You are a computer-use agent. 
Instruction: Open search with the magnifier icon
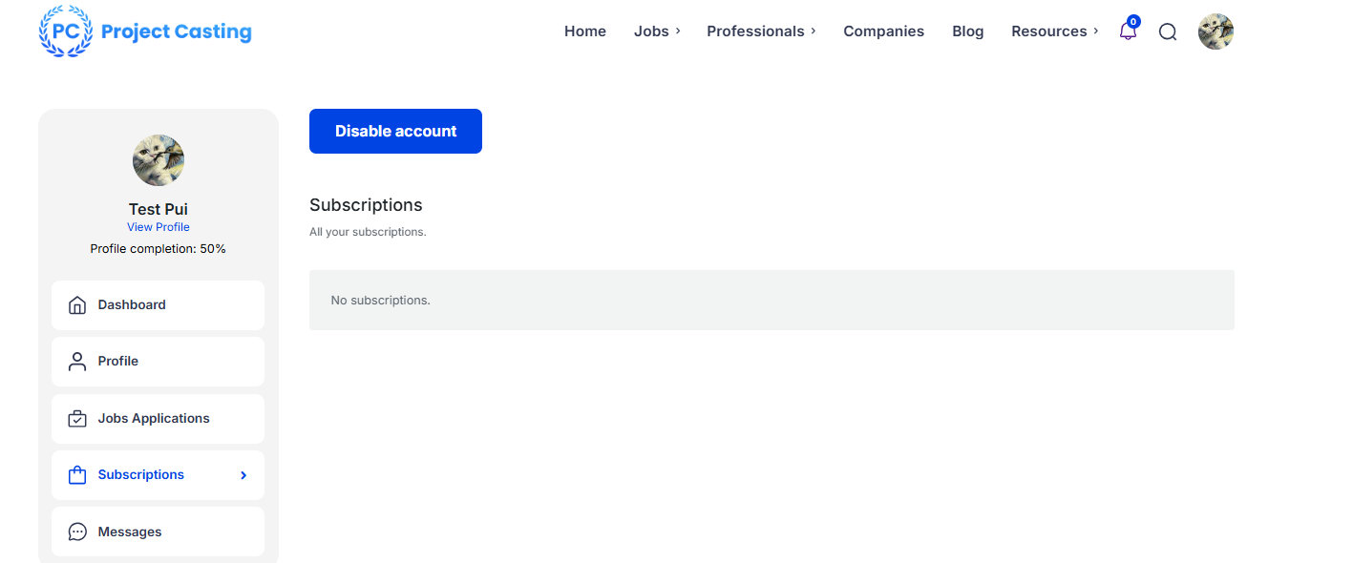(1167, 31)
